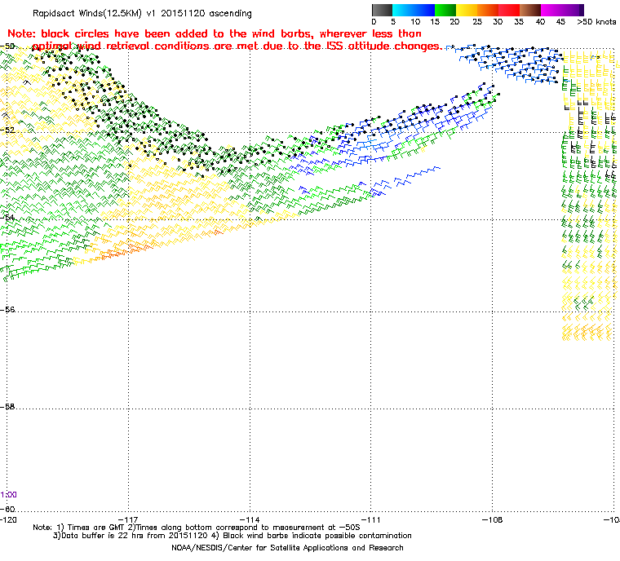Click the '40' legend tick label
The width and height of the screenshot is (620, 561).
point(541,22)
